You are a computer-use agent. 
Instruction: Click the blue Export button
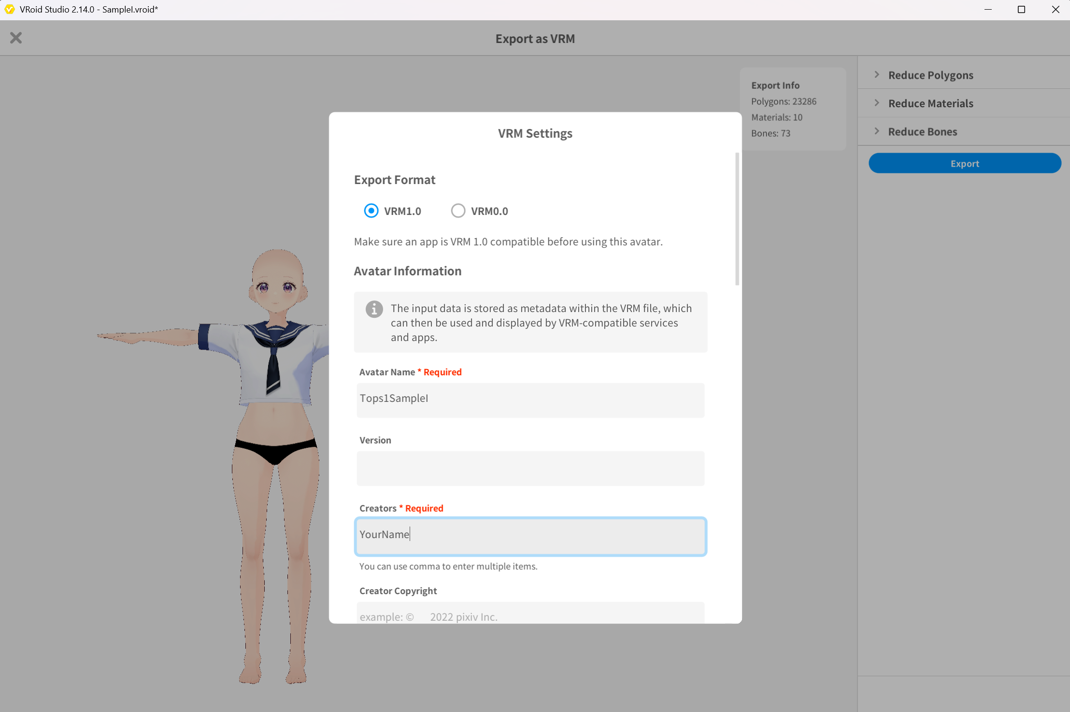pos(965,163)
